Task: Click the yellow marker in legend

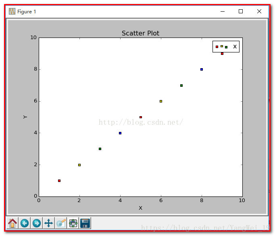Action: [x=222, y=46]
